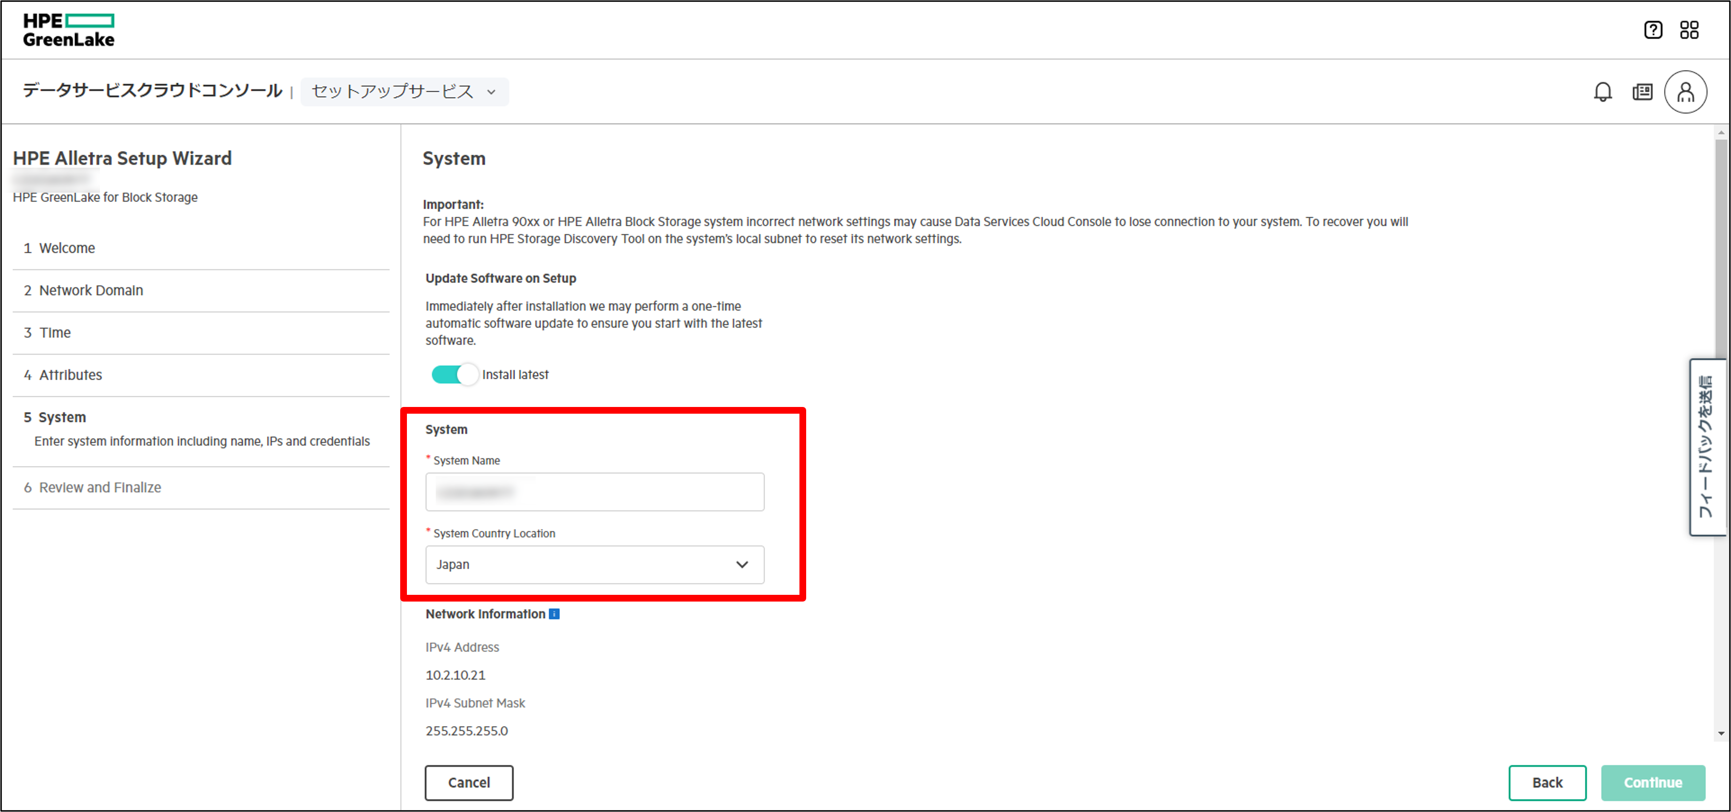Click the scrollbar down arrow
This screenshot has height=812, width=1731.
tap(1721, 733)
